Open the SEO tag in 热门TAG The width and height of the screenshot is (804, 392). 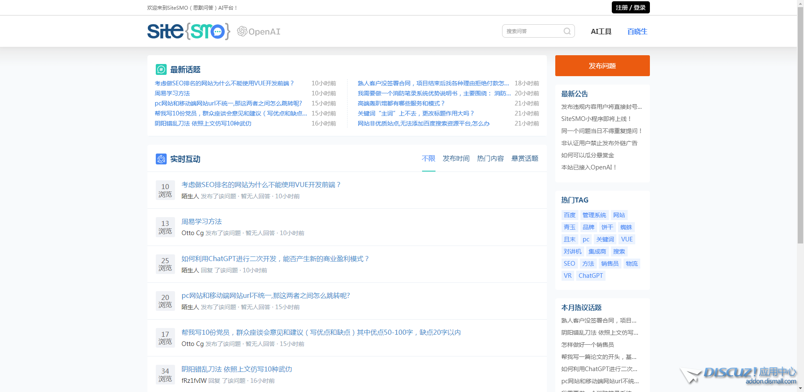[569, 263]
